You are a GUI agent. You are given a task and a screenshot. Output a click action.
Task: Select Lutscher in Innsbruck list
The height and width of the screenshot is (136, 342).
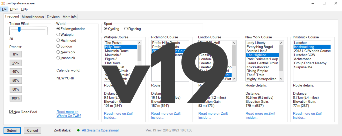[x=312, y=43]
